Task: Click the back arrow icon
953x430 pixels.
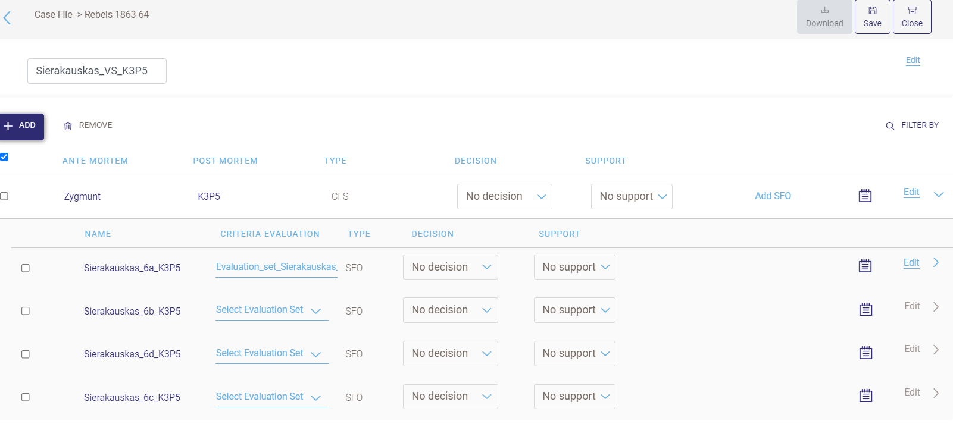Action: click(x=7, y=18)
